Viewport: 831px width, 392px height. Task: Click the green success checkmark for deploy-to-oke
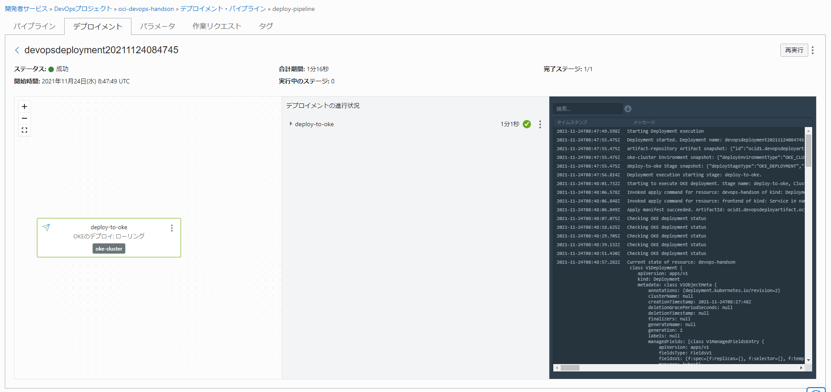pos(527,124)
